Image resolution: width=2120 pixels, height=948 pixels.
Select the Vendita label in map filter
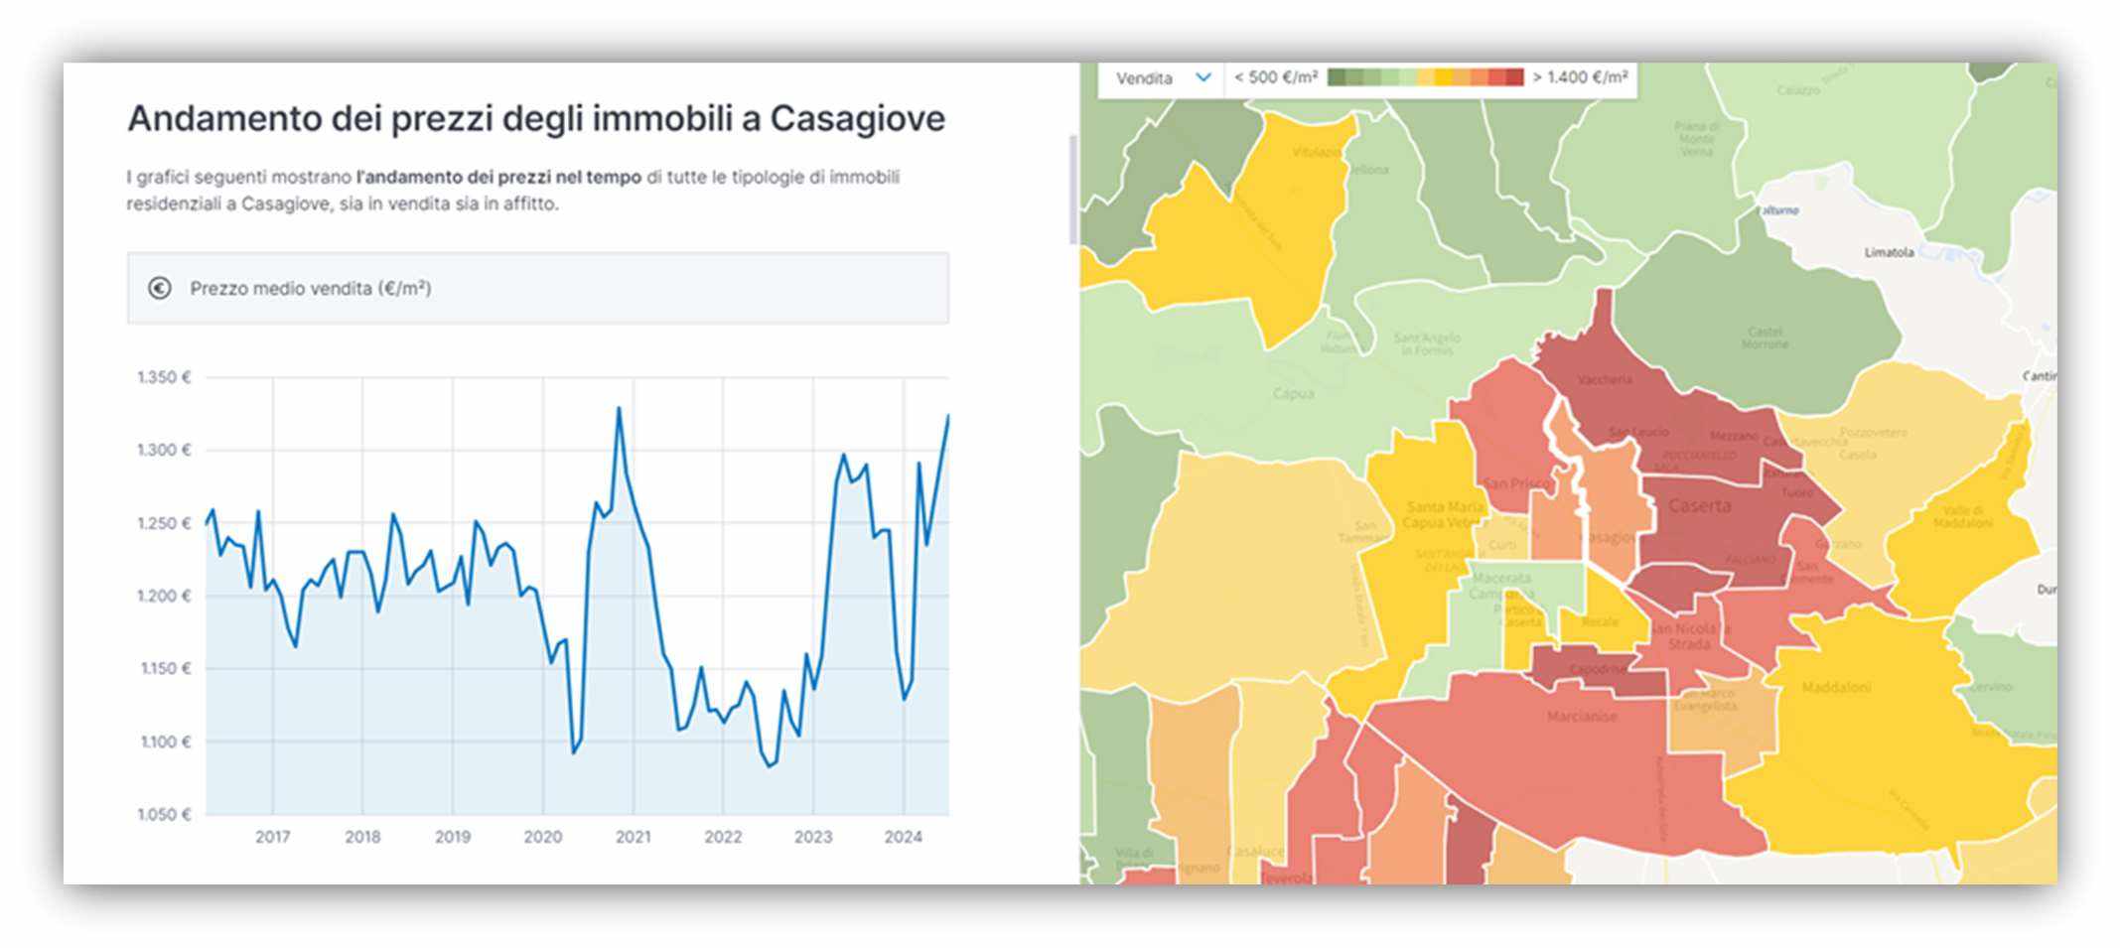point(1144,78)
